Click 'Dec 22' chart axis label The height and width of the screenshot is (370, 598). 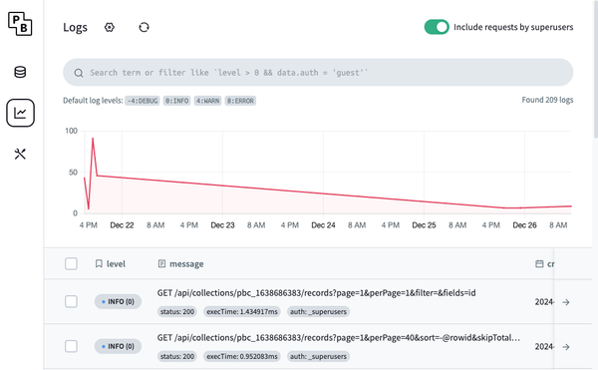pos(122,225)
